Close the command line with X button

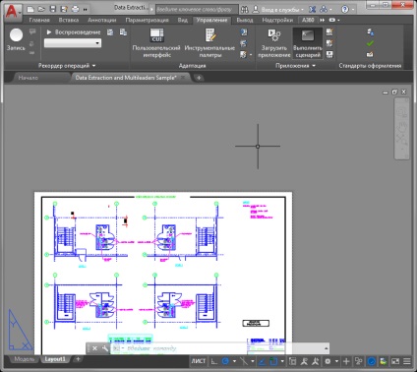point(94,348)
